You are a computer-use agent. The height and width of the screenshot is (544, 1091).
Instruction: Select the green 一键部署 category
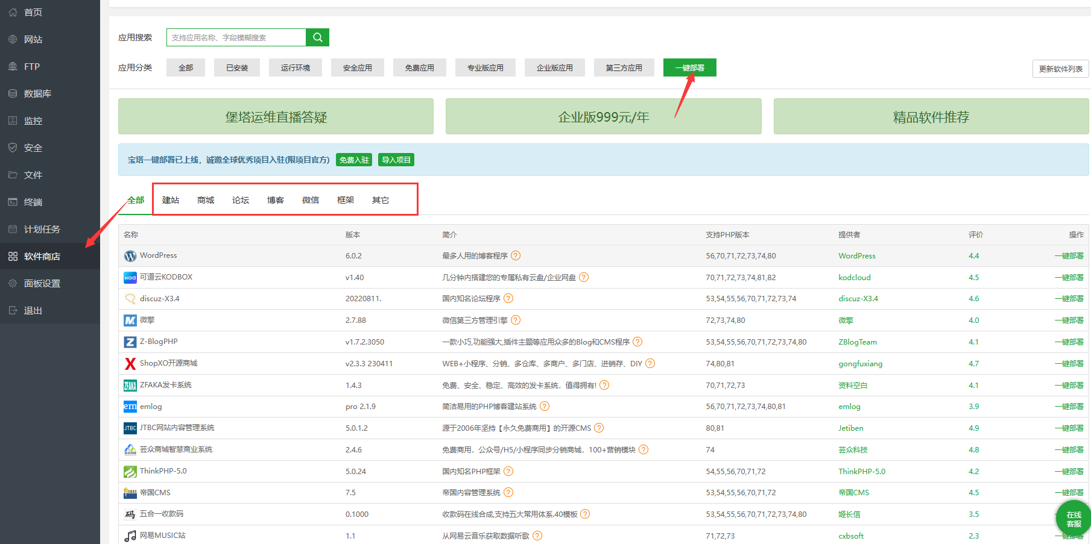(x=690, y=67)
